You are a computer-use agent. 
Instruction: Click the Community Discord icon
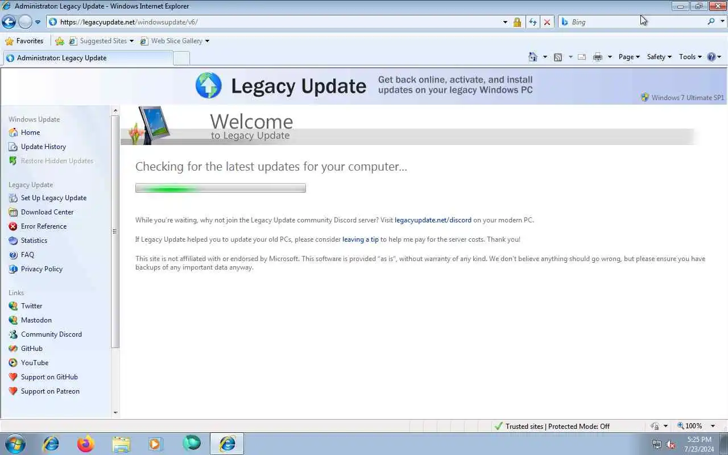click(13, 334)
